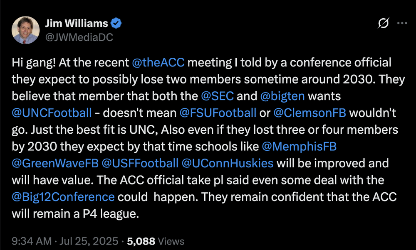Visit the @UConnHuskies mention
416x250 pixels.
[228, 163]
